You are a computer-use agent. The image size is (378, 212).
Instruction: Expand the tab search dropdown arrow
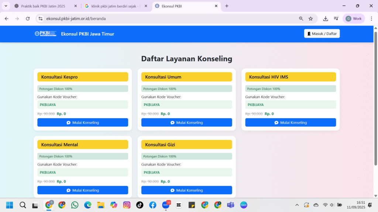tap(6, 6)
